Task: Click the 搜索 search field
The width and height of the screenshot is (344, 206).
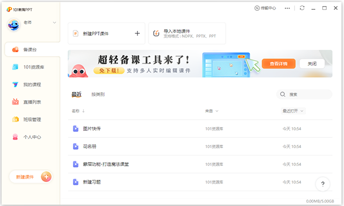Action: point(304,94)
